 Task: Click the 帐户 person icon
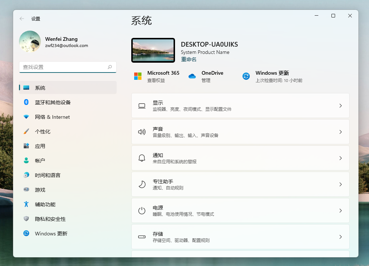26,160
